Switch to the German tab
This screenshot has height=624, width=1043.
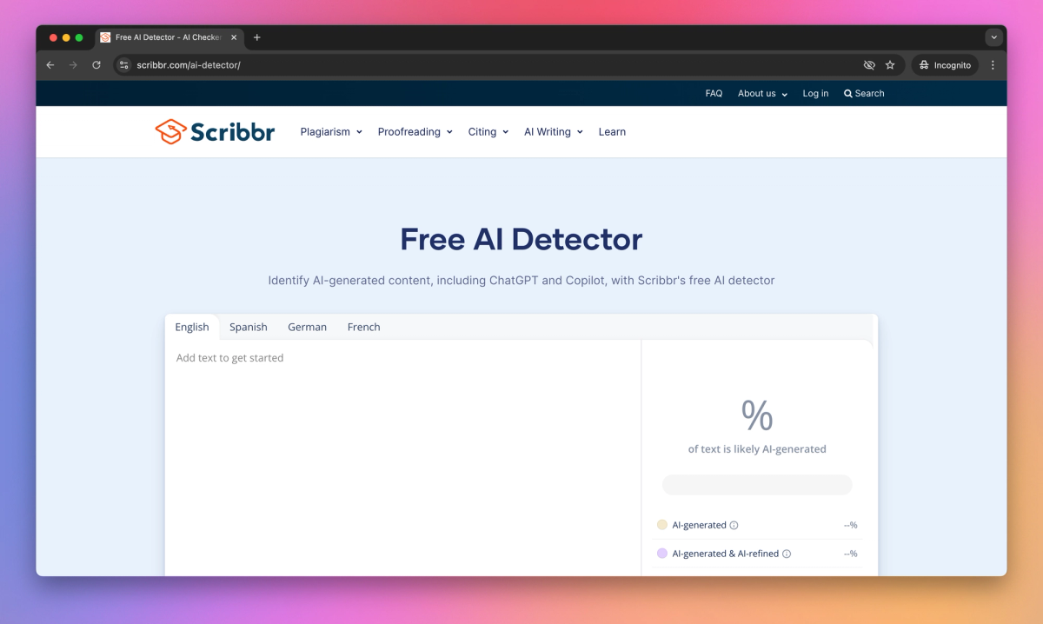(x=308, y=327)
